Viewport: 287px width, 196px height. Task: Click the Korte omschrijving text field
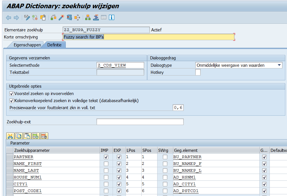click(148, 37)
